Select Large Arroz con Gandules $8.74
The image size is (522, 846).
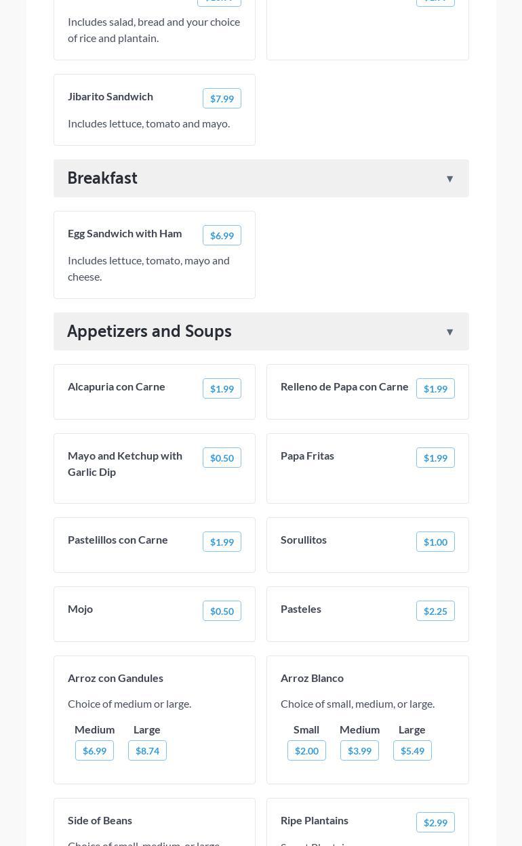[147, 750]
